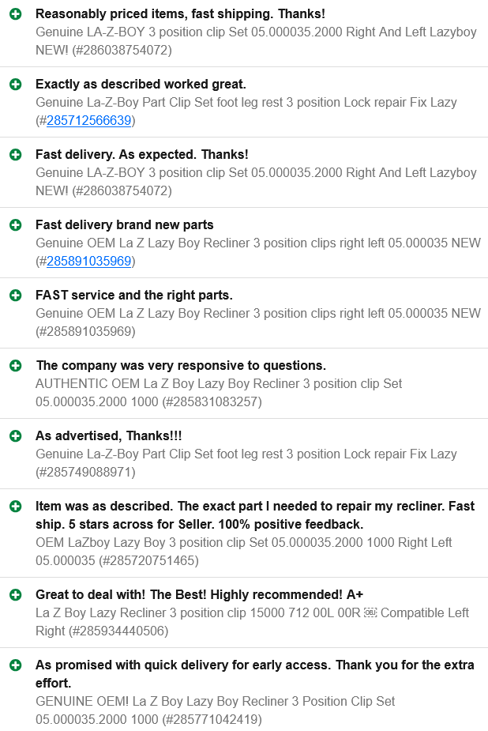Screen dimensions: 488x731
Task: Click item title "AUTHENTIC OEM La Z Boy Lazy Boy Recliner"
Action: click(x=219, y=393)
